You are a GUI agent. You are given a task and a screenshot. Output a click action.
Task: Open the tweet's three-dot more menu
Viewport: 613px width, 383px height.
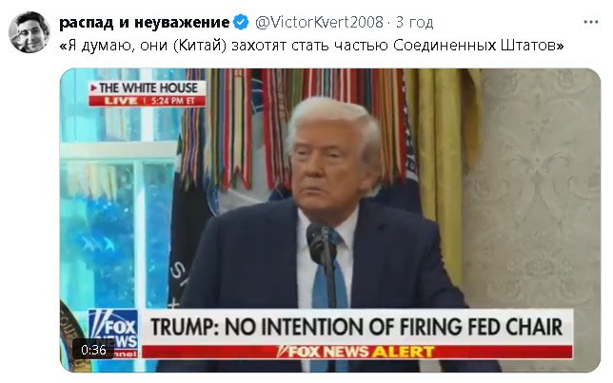[x=591, y=22]
